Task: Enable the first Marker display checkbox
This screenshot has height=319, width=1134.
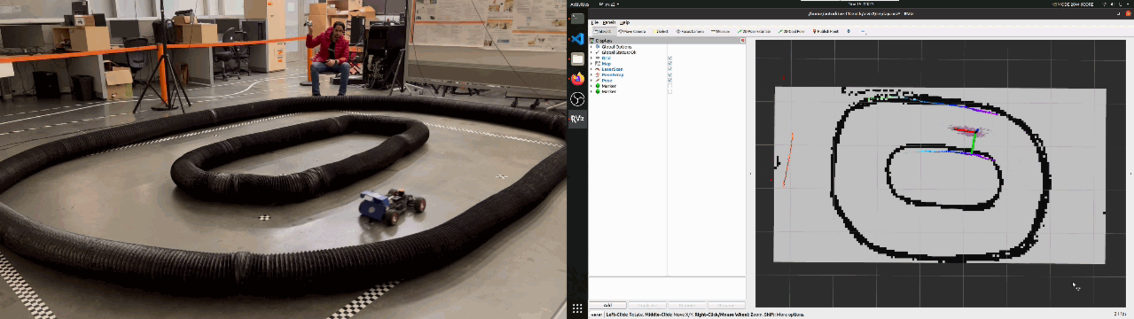Action: coord(670,86)
